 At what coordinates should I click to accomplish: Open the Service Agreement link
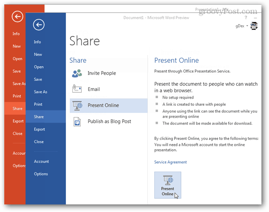[x=170, y=162]
